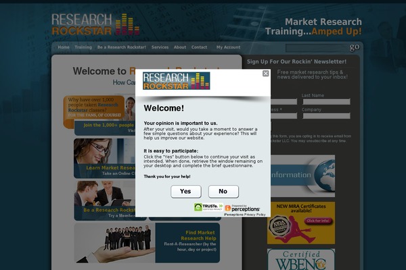Click the No button in survey popup
Image resolution: width=406 pixels, height=270 pixels.
223,192
